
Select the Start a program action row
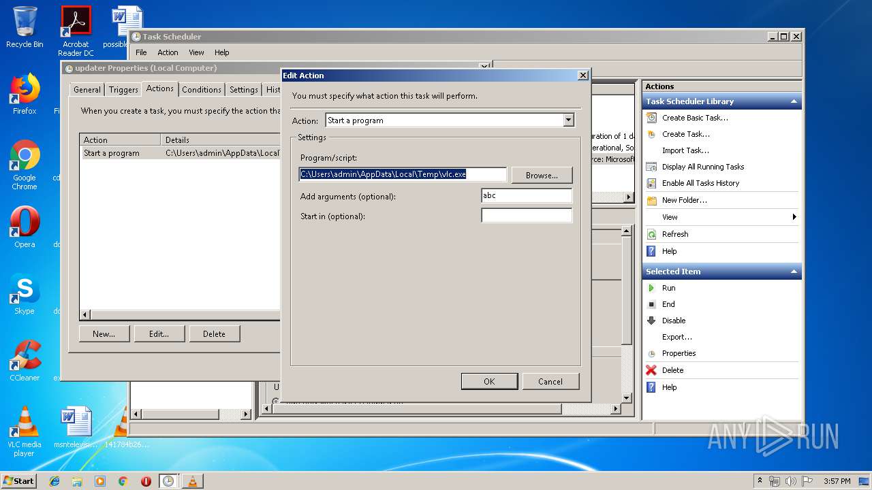point(180,153)
